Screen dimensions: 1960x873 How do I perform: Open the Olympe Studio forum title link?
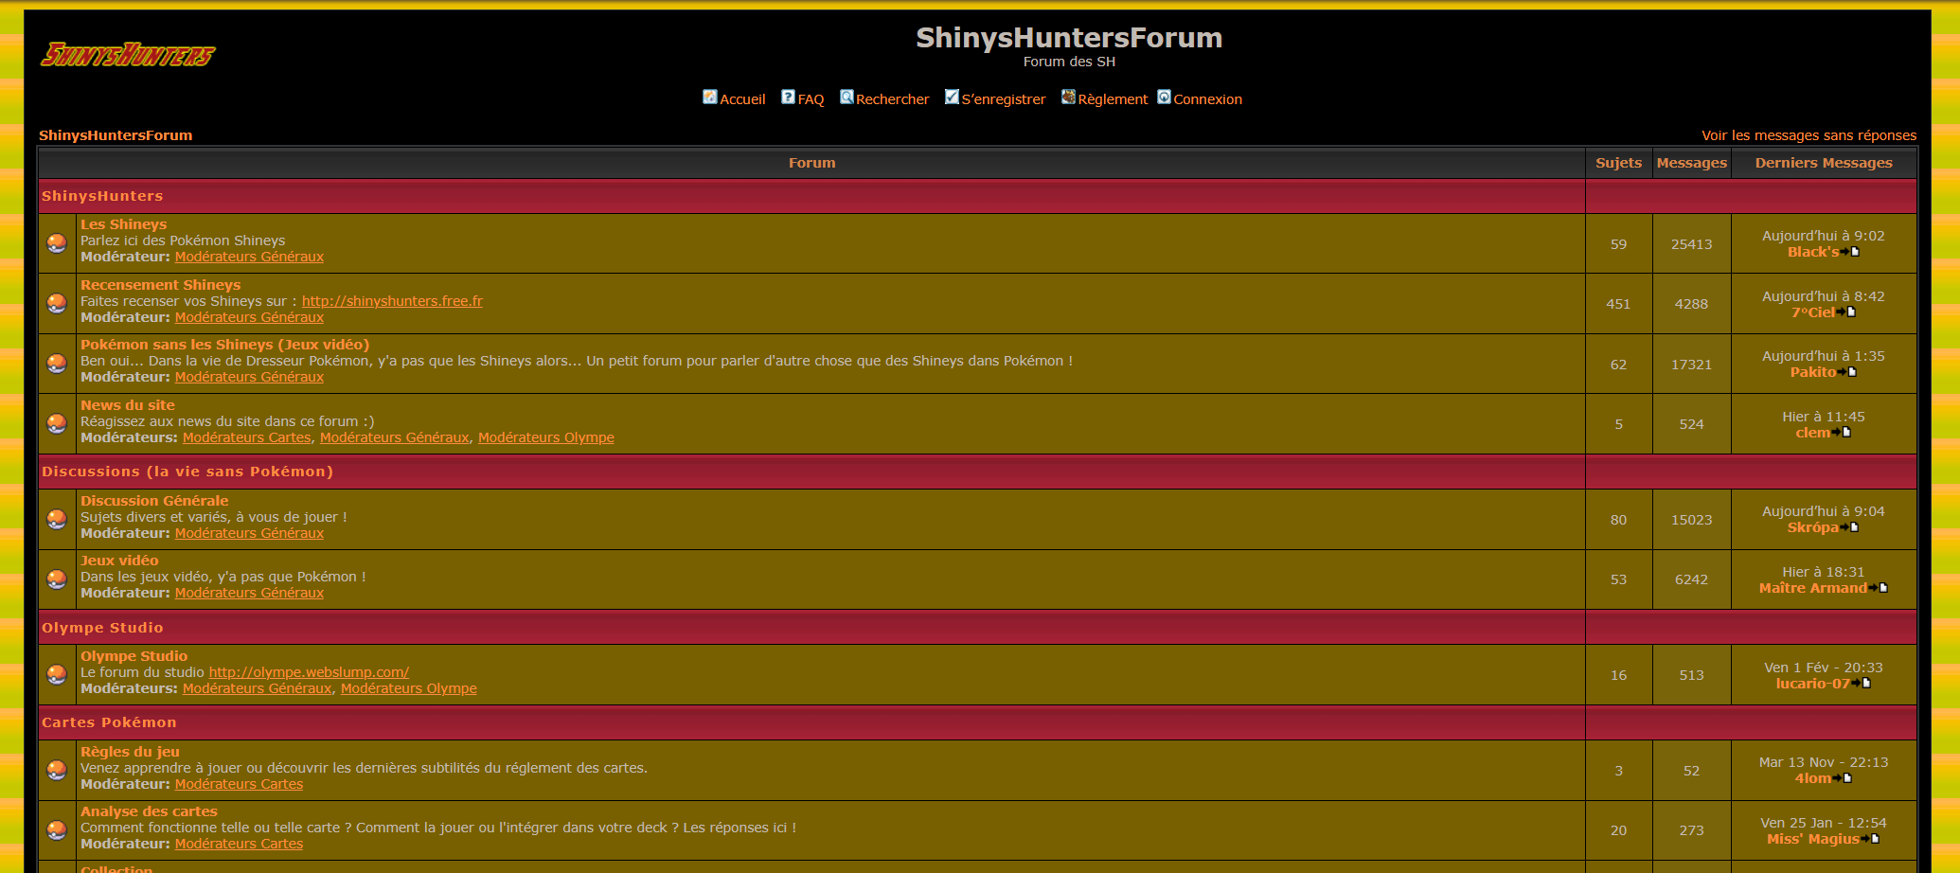click(134, 656)
